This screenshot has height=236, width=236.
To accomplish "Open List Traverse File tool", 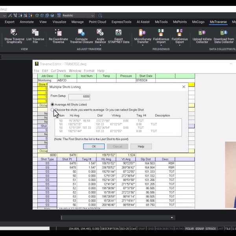I will pyautogui.click(x=35, y=33).
